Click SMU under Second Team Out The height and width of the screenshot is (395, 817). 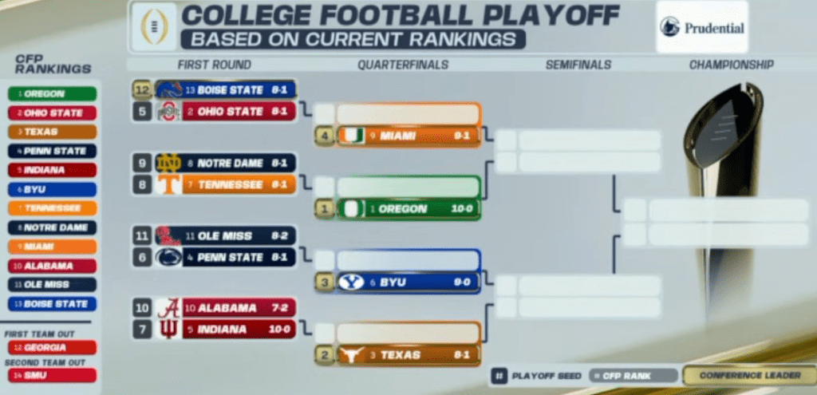pyautogui.click(x=52, y=375)
